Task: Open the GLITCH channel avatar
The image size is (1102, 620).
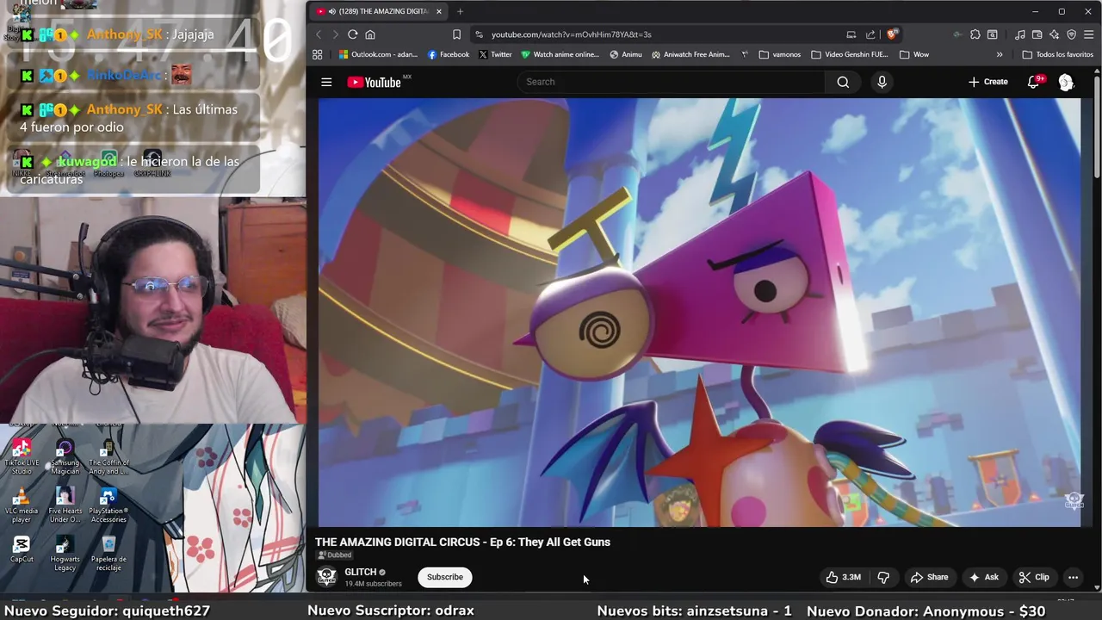Action: (x=326, y=577)
